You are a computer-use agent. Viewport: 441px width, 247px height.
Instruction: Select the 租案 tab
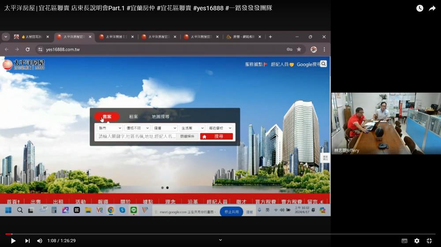tap(134, 117)
